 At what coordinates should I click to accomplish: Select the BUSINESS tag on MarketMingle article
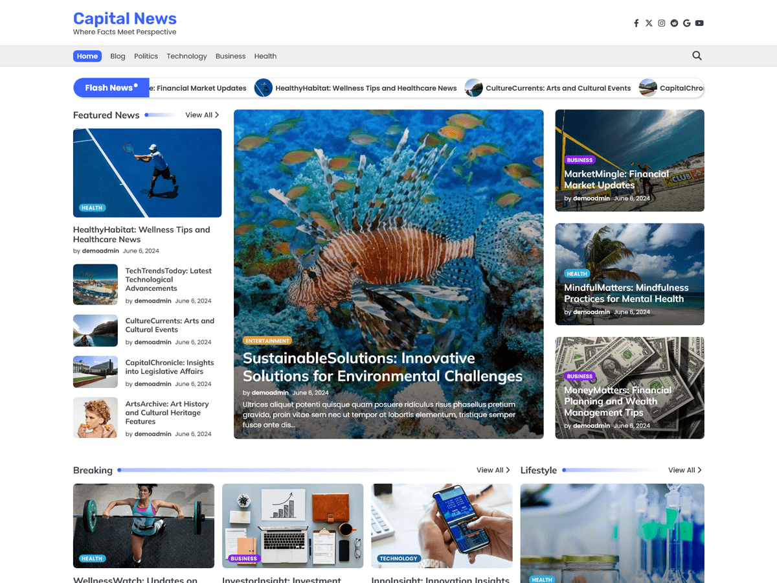pyautogui.click(x=580, y=159)
